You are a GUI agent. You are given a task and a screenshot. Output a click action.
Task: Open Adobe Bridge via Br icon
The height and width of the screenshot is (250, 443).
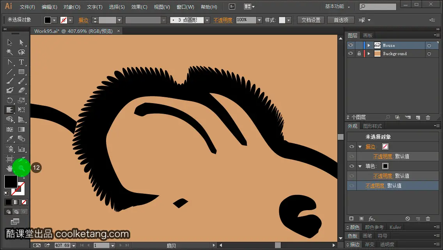[232, 7]
